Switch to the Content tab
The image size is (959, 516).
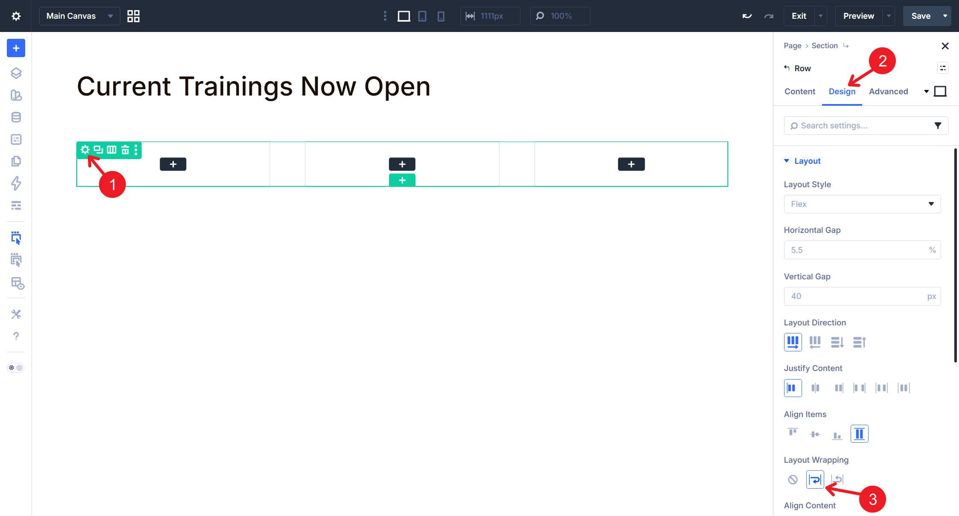point(799,91)
